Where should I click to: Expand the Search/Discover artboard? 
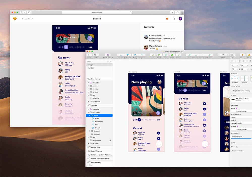click(87, 151)
